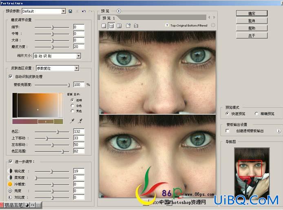Click the 导航图 navigator thumbnail
The width and height of the screenshot is (283, 210).
pos(252,173)
